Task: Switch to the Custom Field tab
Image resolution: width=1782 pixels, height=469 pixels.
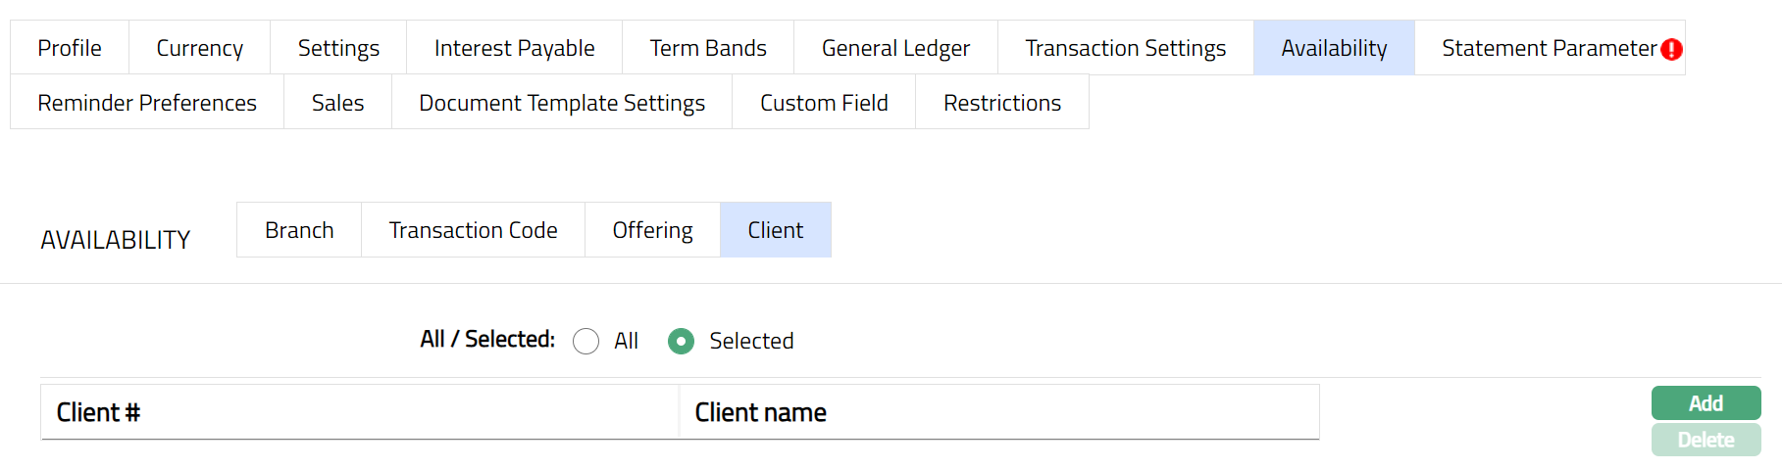Action: pyautogui.click(x=824, y=103)
